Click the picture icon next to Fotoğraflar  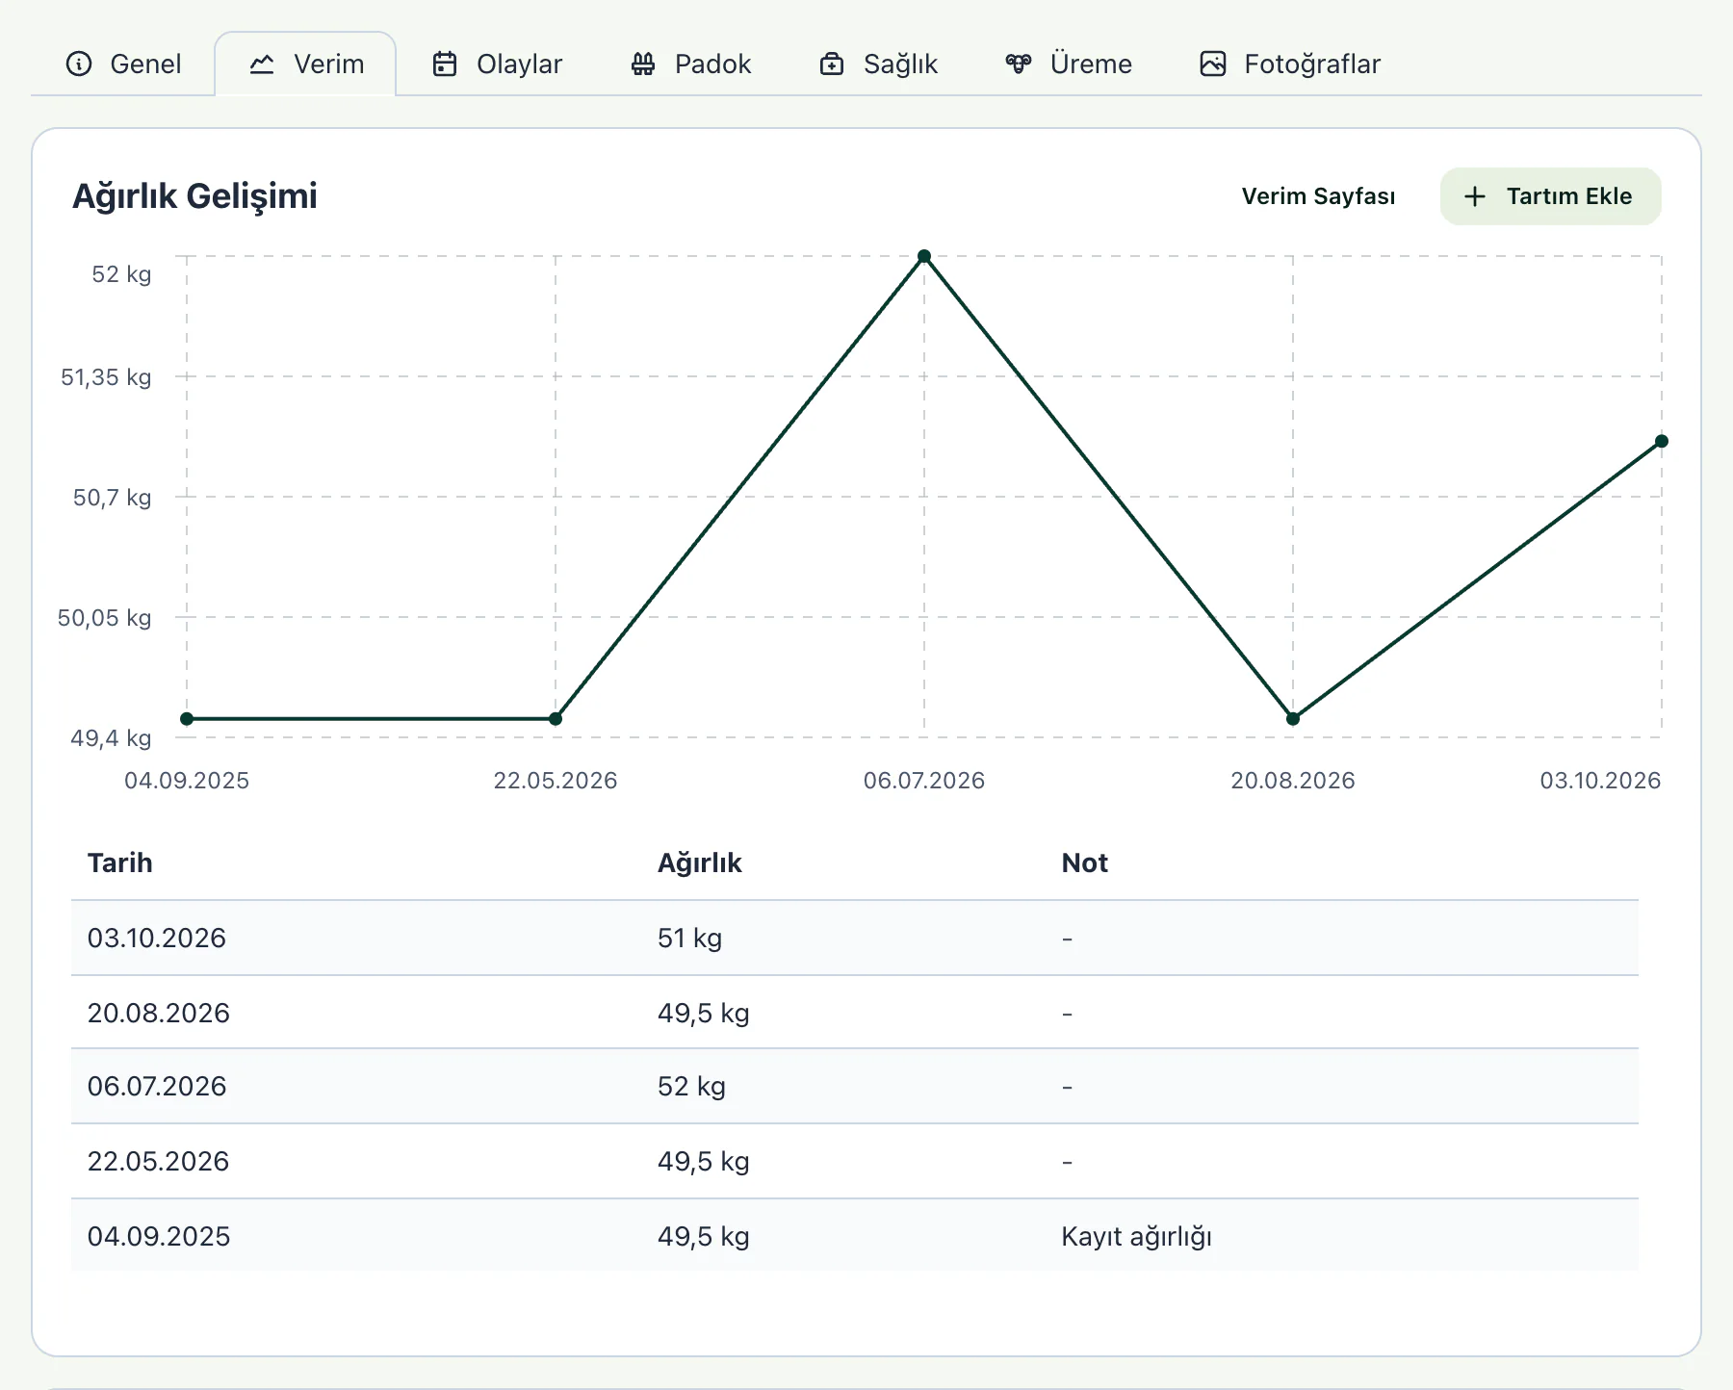(x=1213, y=64)
